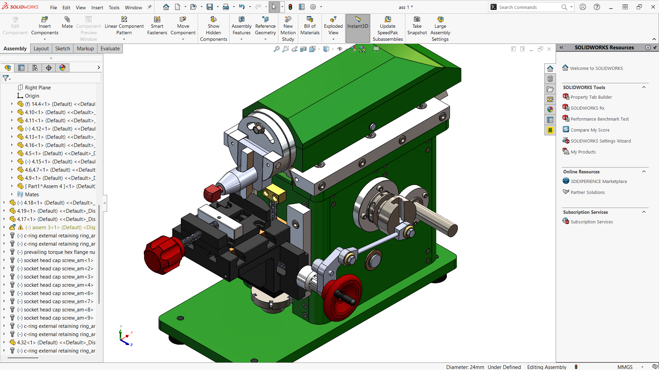Collapse SOLIDWORKS Tools section
Viewport: 659px width, 370px height.
coord(644,87)
